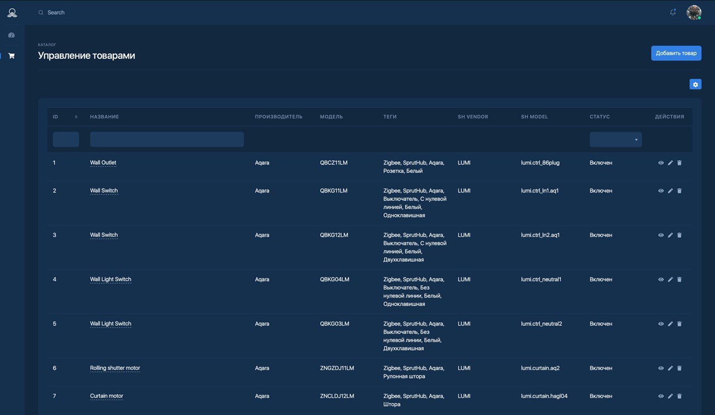715x415 pixels.
Task: Click the Каталог breadcrumb label
Action: pos(47,45)
